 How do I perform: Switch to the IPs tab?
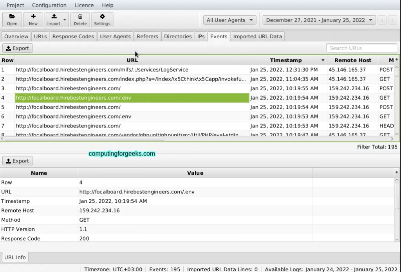(x=201, y=36)
